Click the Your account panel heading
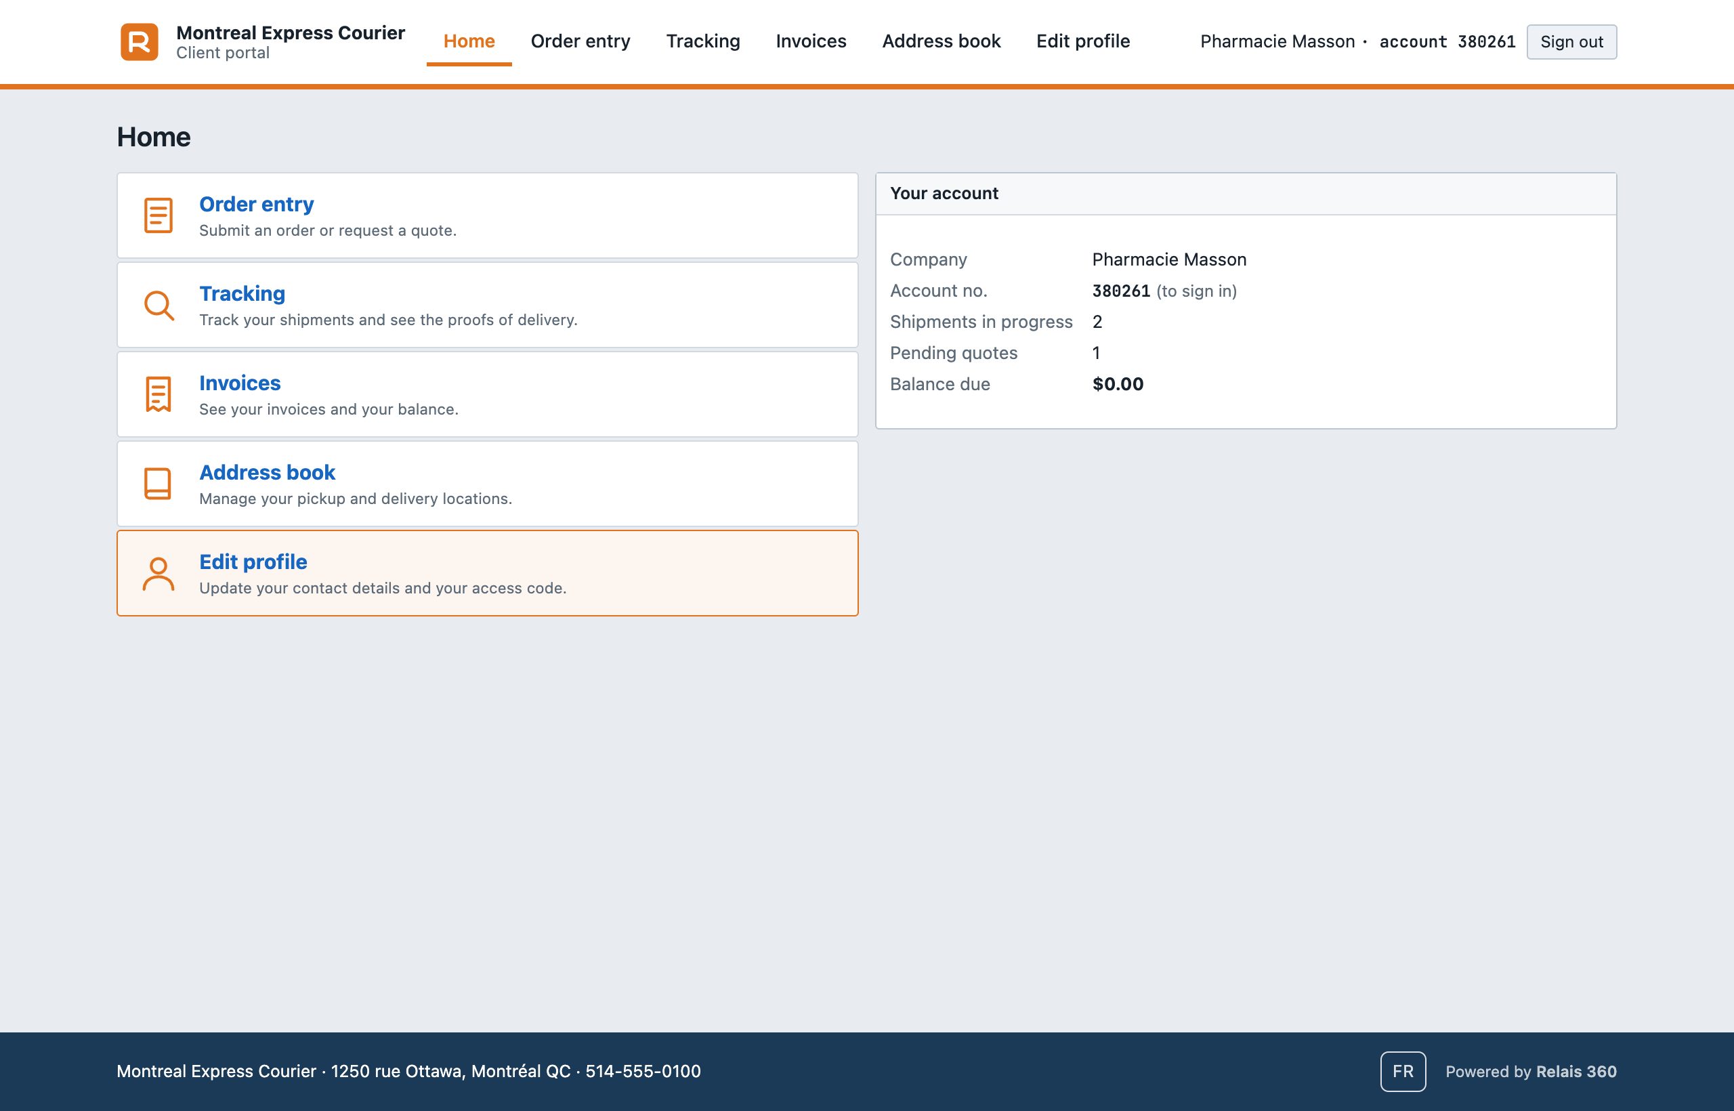Image resolution: width=1734 pixels, height=1111 pixels. pyautogui.click(x=944, y=193)
